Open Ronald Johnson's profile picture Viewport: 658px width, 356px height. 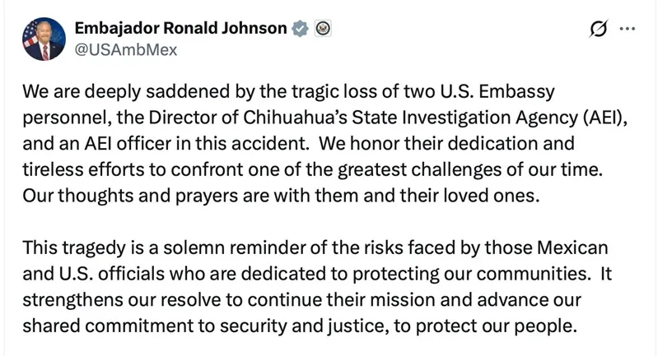coord(44,39)
